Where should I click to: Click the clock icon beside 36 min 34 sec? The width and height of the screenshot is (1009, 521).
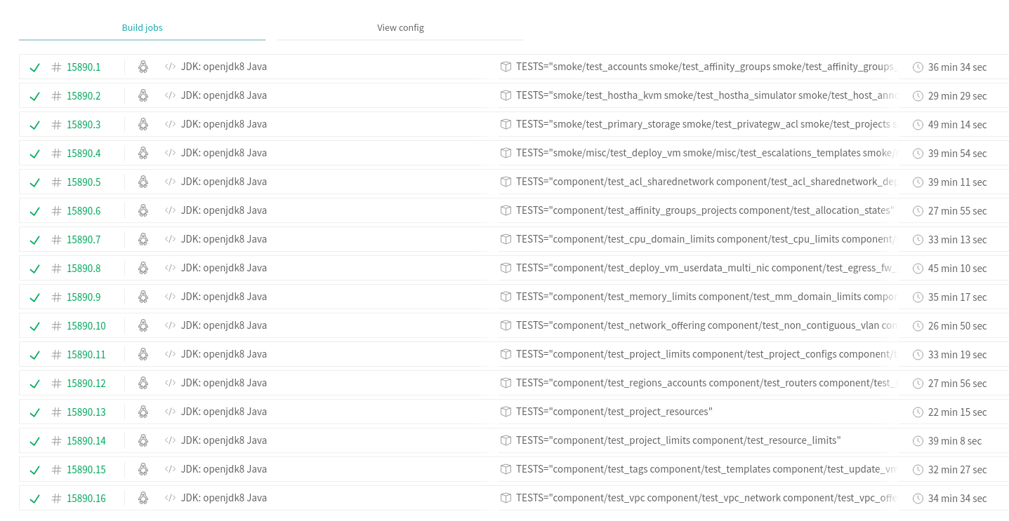918,67
